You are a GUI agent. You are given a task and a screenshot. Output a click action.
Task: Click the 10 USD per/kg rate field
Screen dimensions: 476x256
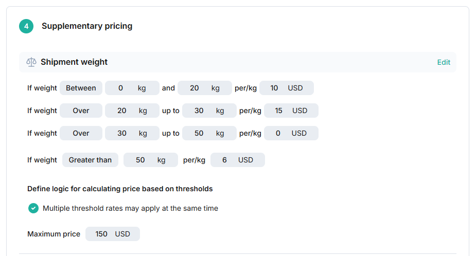[x=287, y=88]
